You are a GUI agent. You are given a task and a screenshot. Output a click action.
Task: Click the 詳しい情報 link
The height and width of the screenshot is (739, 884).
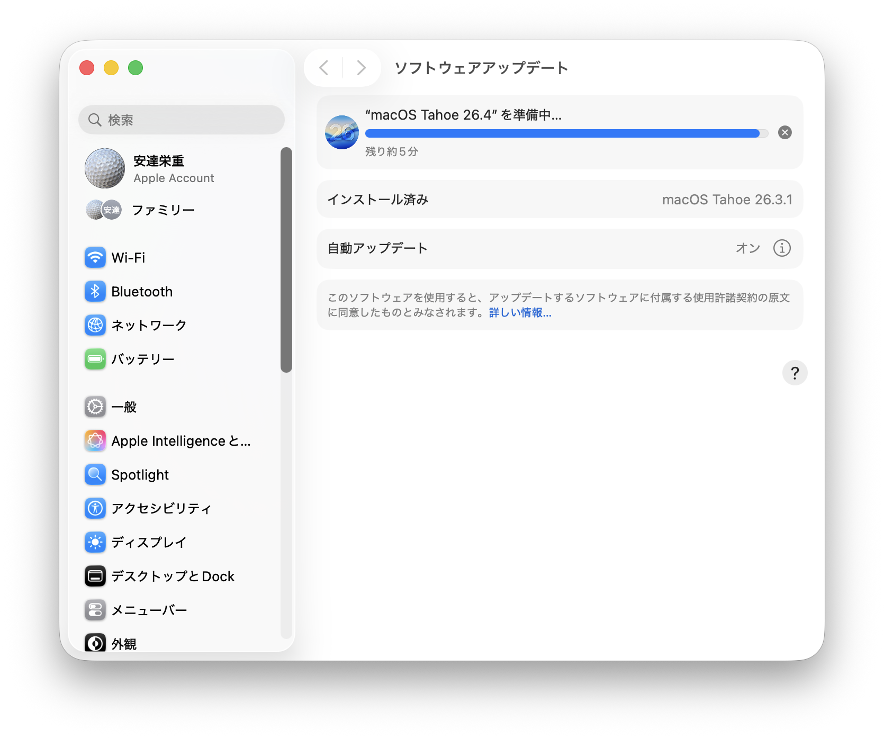(x=520, y=313)
